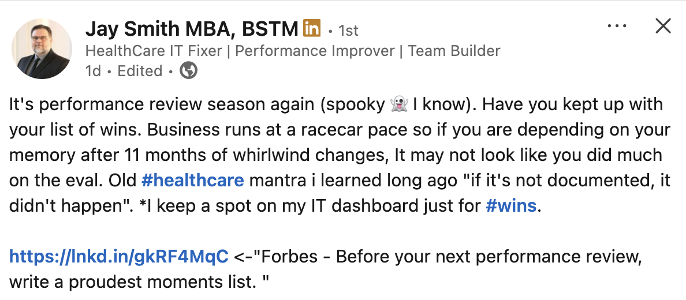
Task: Click the #healthcare hashtag
Action: (192, 181)
